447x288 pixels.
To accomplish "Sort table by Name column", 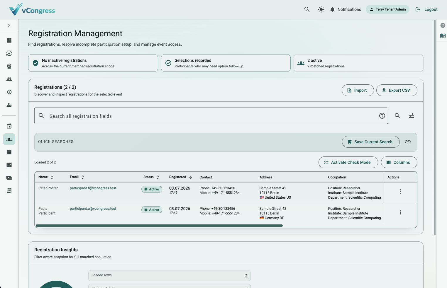I will click(x=46, y=177).
